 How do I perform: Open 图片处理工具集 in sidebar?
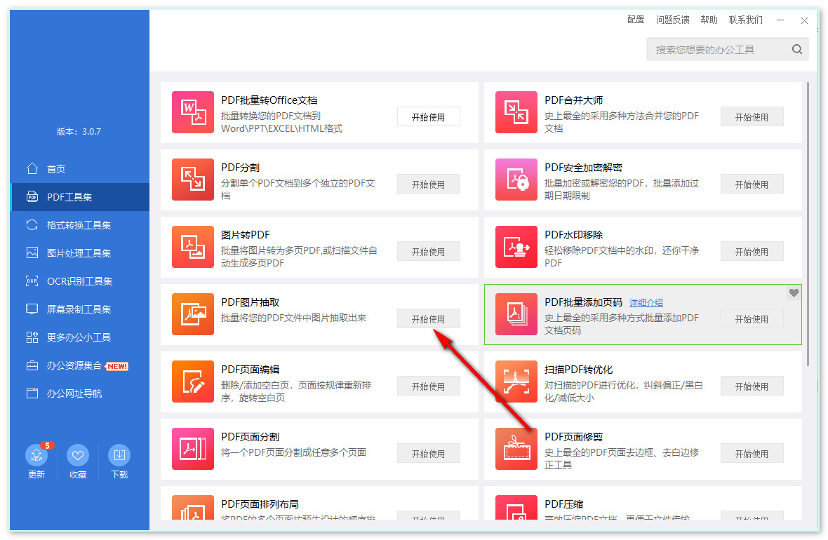click(80, 253)
